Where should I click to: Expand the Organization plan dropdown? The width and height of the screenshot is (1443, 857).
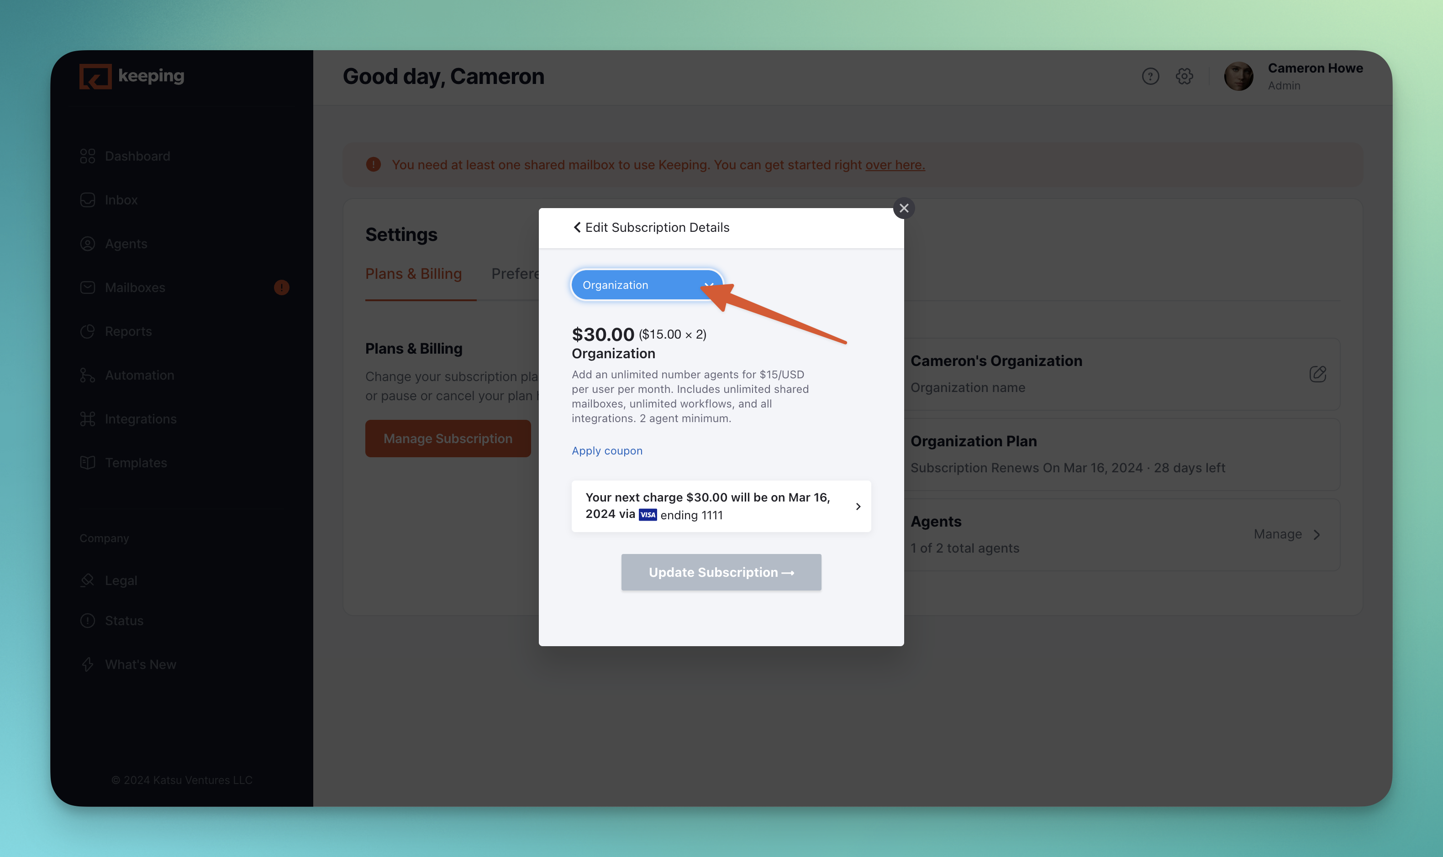[x=647, y=285]
